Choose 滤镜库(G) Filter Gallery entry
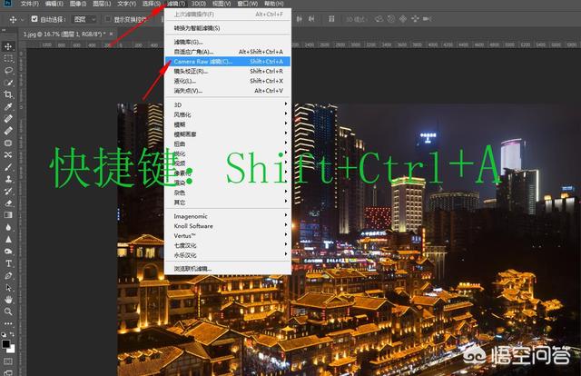581x376 pixels. click(x=228, y=42)
